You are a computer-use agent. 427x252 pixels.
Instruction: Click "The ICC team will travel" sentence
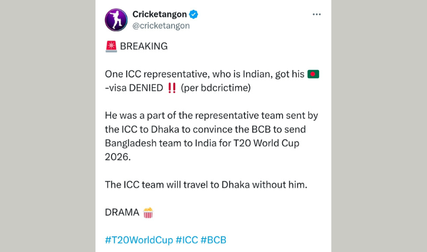206,184
